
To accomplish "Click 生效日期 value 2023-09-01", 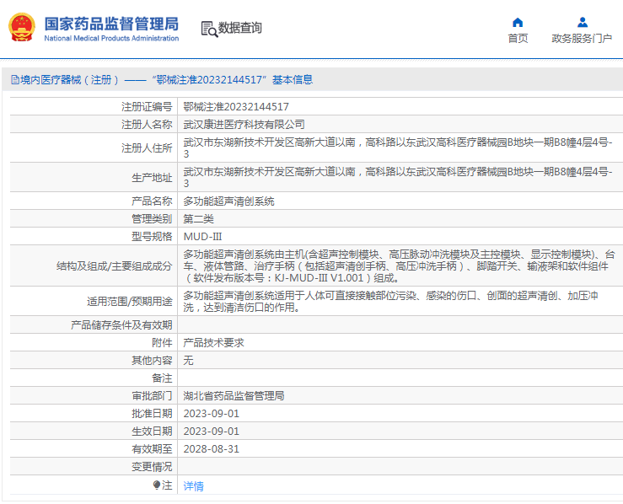I will click(x=212, y=431).
